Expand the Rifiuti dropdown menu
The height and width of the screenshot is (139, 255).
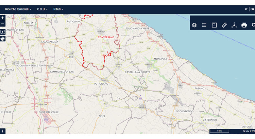58,9
